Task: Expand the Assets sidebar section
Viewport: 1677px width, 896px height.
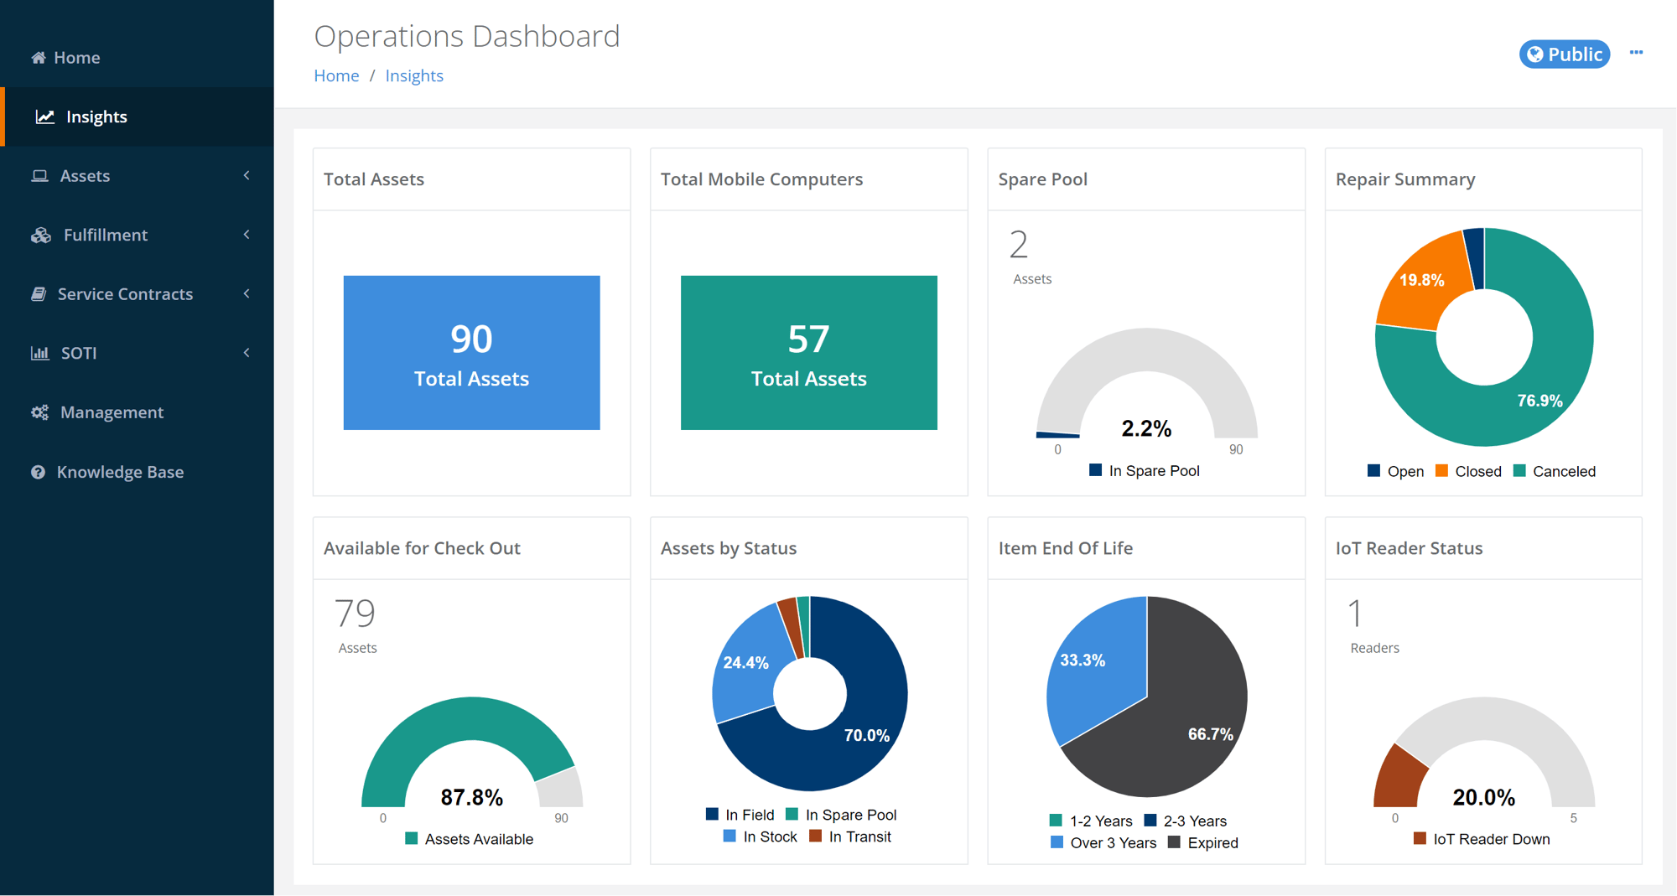Action: 246,175
